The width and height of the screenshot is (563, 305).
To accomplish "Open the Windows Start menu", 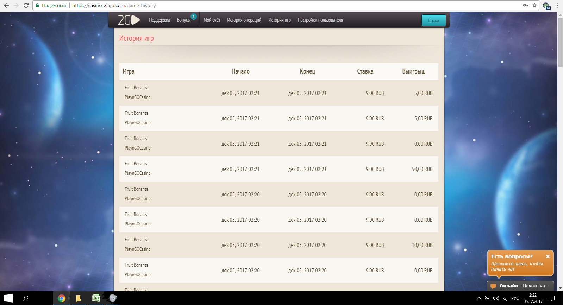I will 8,298.
